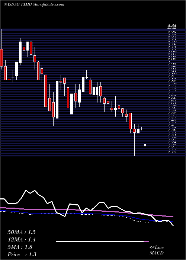Click the Price : 1.3 value
186x260 pixels.
coord(22,254)
